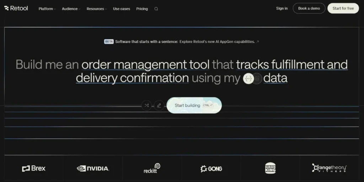Click the NVIDIA logo
The image size is (364, 182).
[x=93, y=168]
